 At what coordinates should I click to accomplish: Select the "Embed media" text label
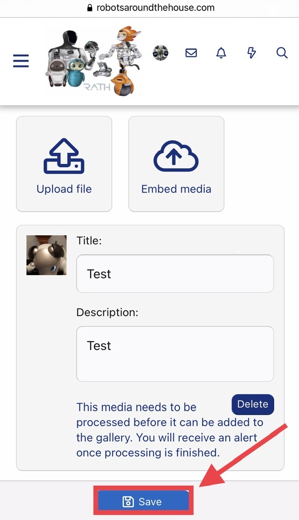click(x=176, y=189)
